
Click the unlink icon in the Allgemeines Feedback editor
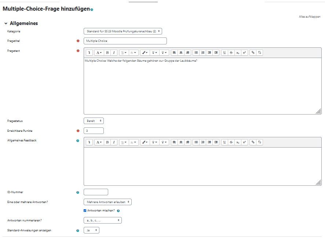pos(259,142)
